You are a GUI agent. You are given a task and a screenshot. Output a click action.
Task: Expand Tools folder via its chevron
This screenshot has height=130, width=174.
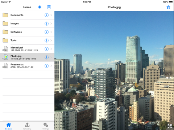[51, 40]
